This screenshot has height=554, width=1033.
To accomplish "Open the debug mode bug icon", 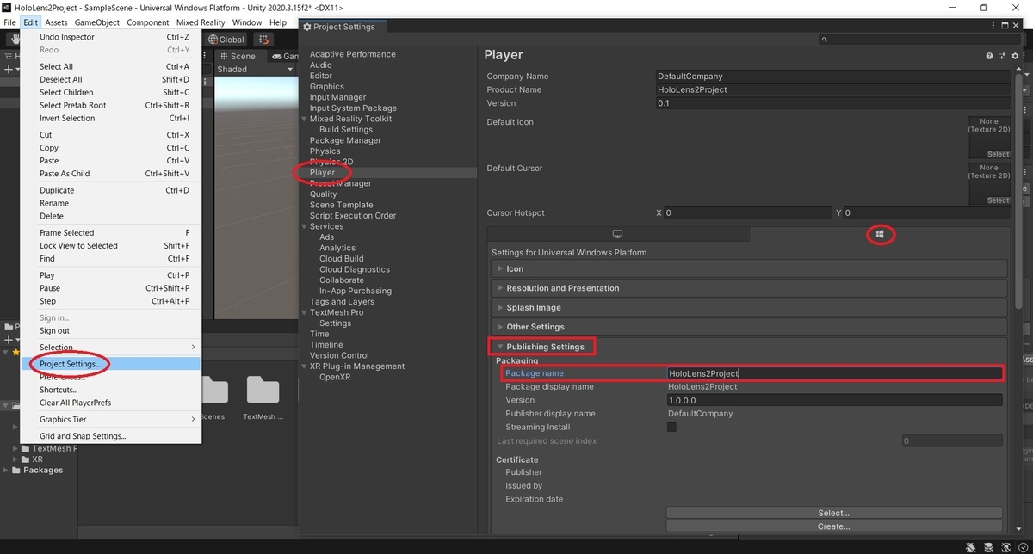I will pos(971,546).
